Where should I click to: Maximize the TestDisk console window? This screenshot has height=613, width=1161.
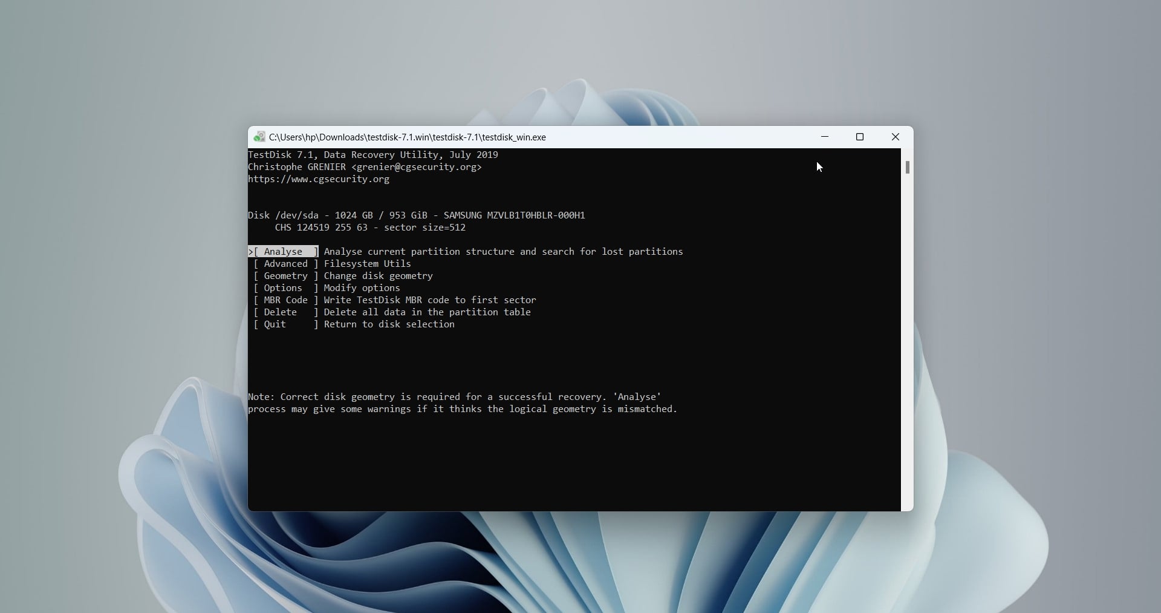pos(860,137)
